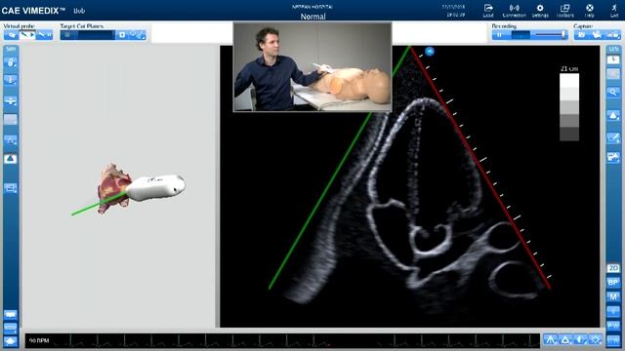The width and height of the screenshot is (625, 351).
Task: Open contrast half-circle control
Action: 581,340
